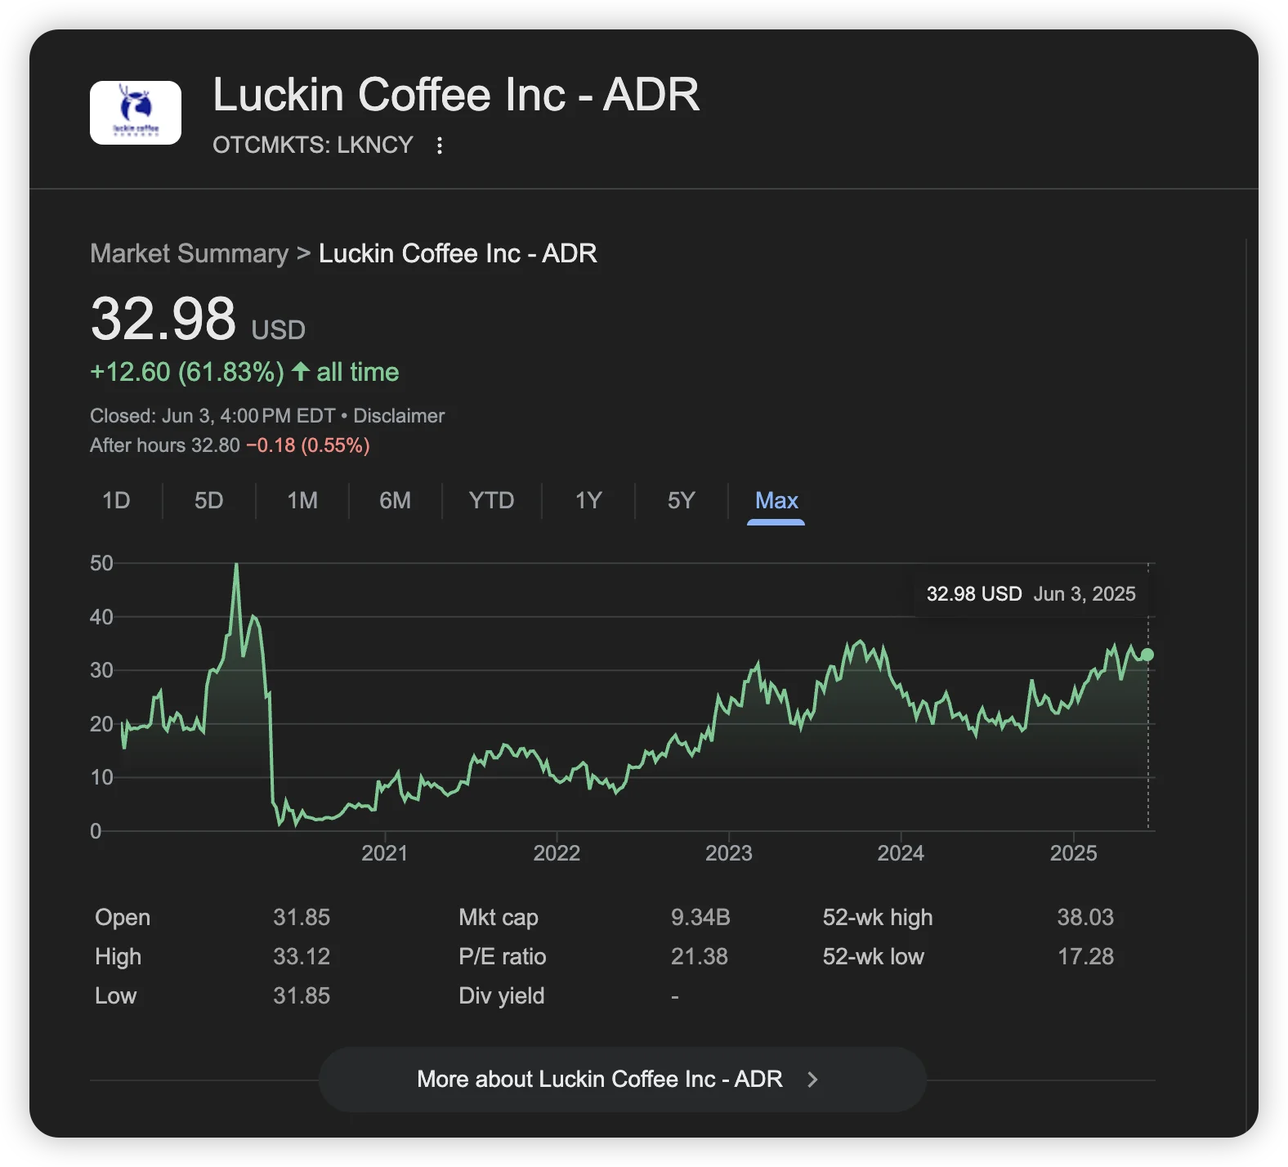Image resolution: width=1288 pixels, height=1167 pixels.
Task: Open the three-dot more options menu
Action: pyautogui.click(x=440, y=145)
